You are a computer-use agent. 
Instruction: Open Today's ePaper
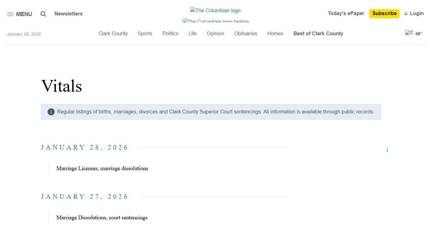(x=346, y=13)
